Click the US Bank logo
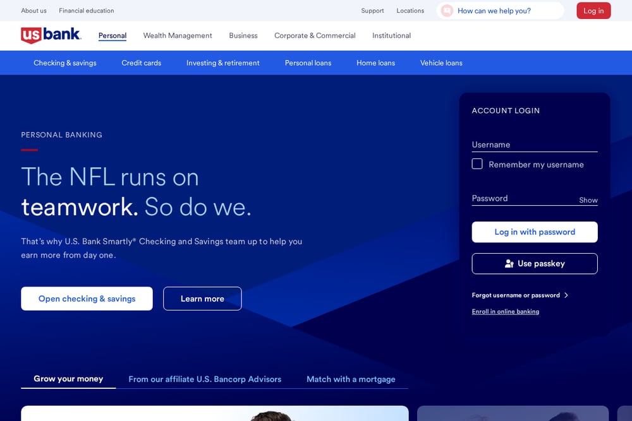The width and height of the screenshot is (632, 421). point(51,35)
